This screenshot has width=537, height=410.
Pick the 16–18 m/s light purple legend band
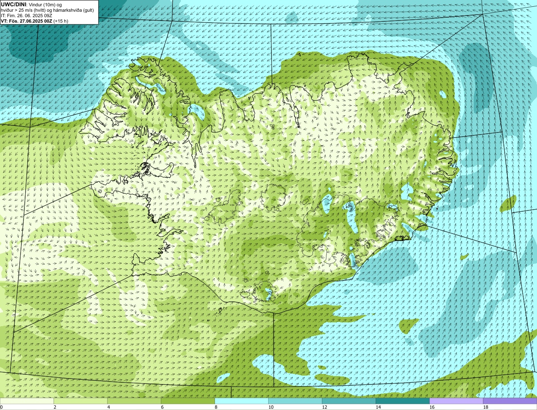456,401
